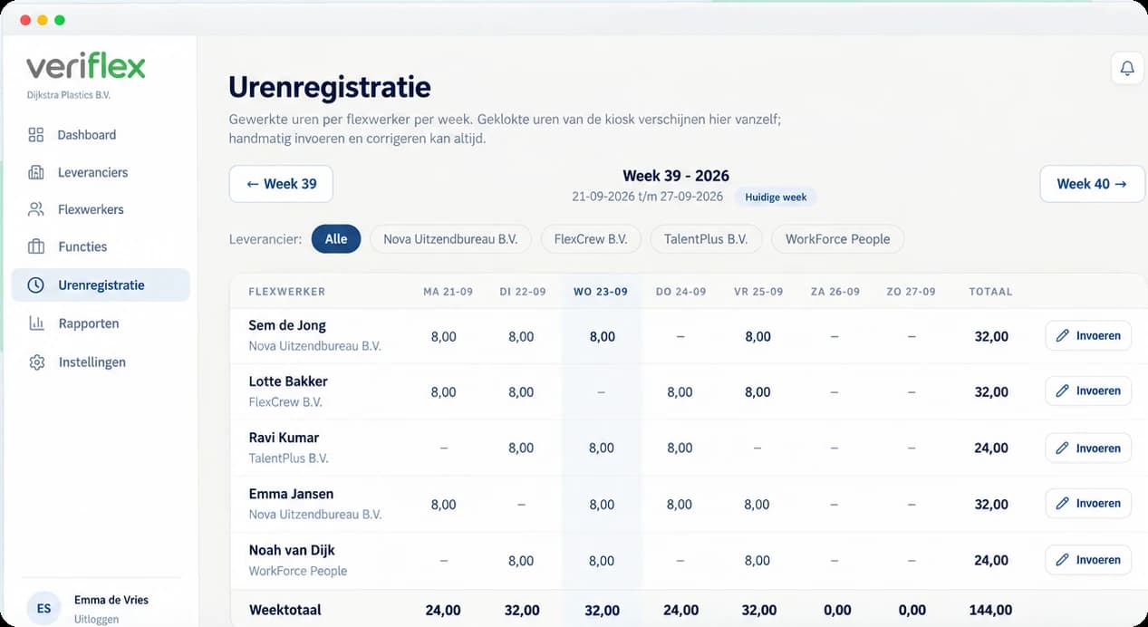Go to Flexwerkers page

point(101,209)
